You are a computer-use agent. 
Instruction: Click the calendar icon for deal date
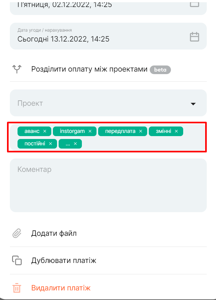coord(194,37)
